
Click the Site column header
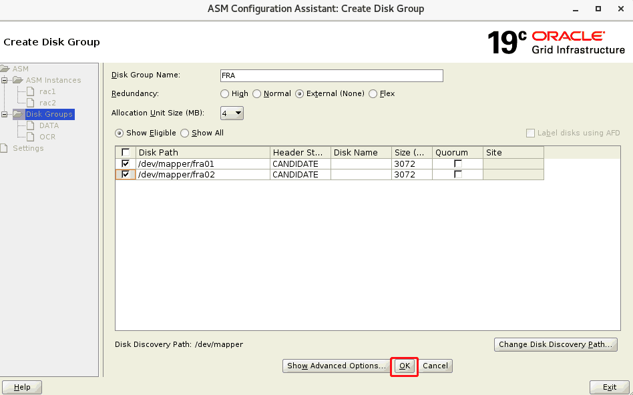(513, 153)
